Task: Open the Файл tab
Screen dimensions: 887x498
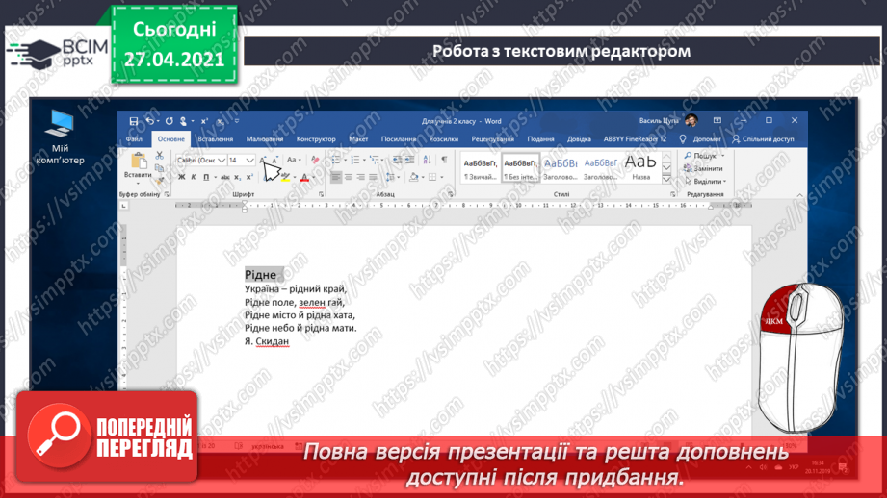Action: click(x=134, y=138)
